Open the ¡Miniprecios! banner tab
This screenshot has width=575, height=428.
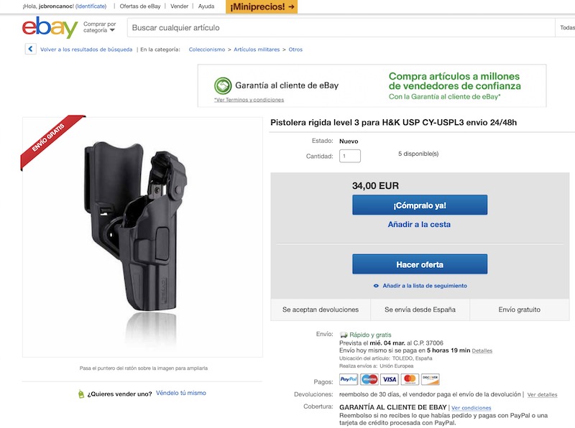(262, 6)
